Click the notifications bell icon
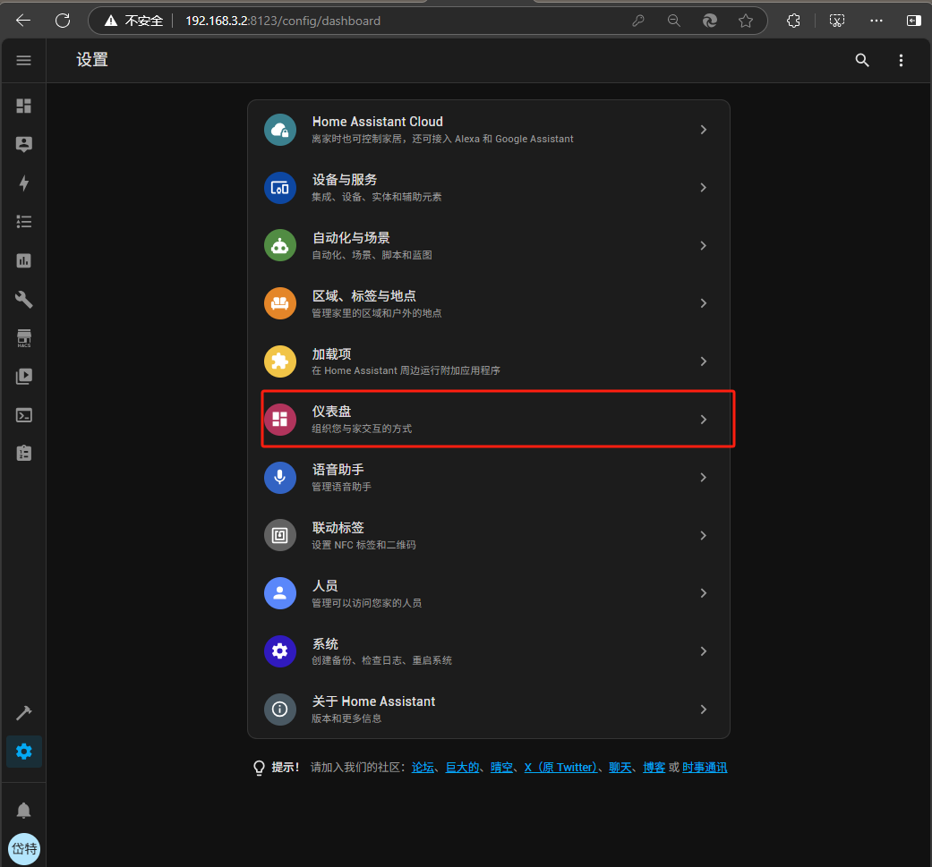This screenshot has width=932, height=867. click(x=24, y=810)
